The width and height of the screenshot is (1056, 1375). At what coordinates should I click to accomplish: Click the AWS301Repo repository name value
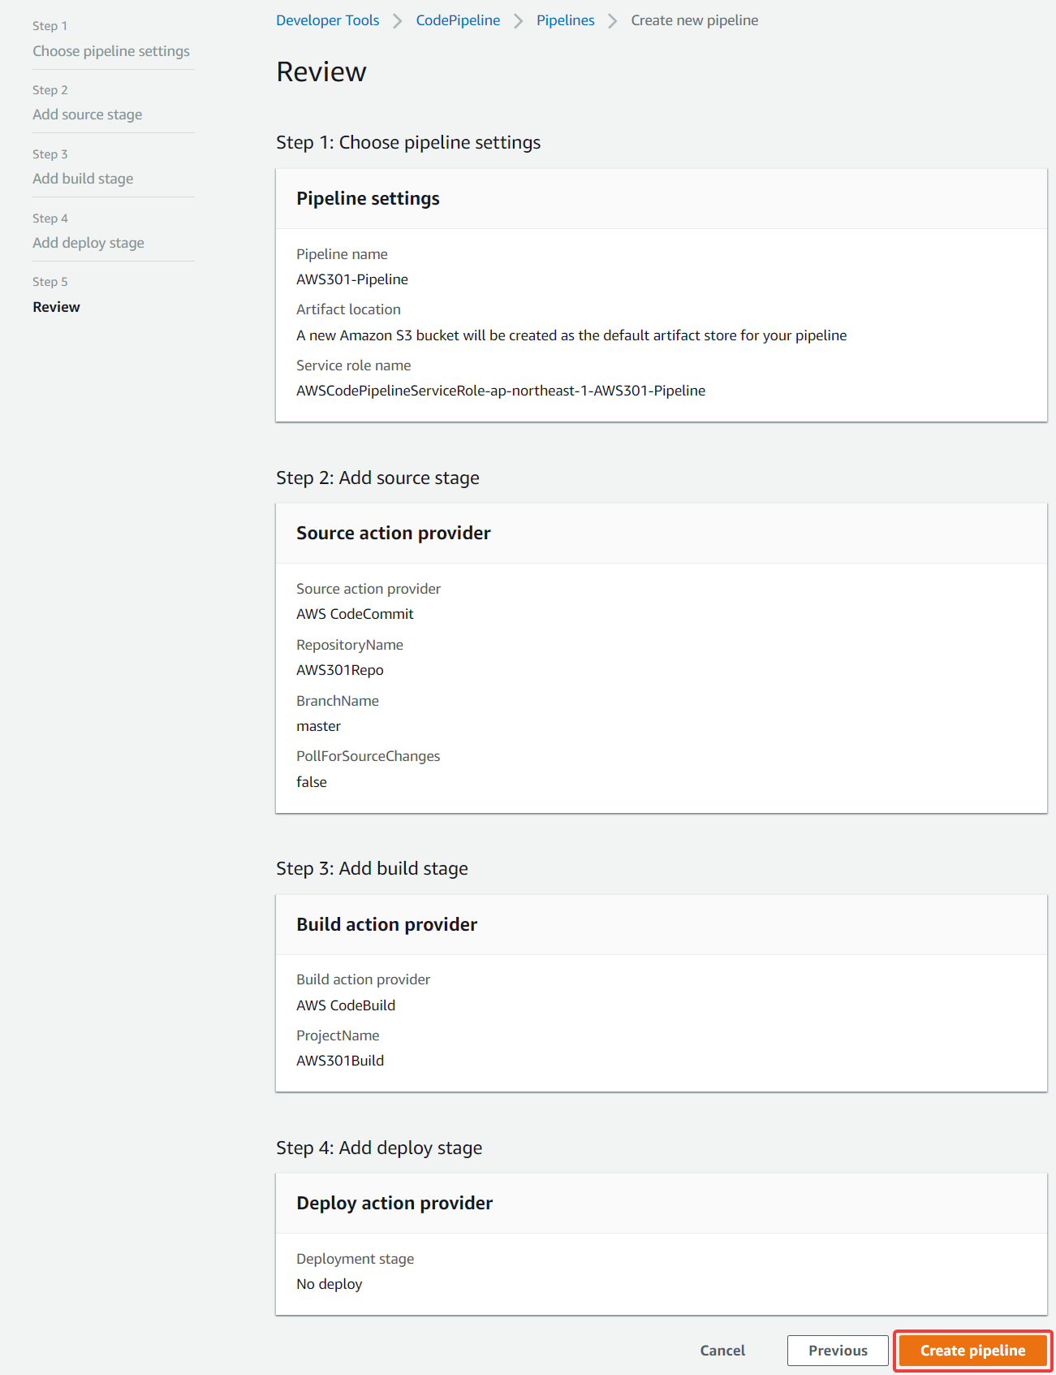tap(340, 670)
